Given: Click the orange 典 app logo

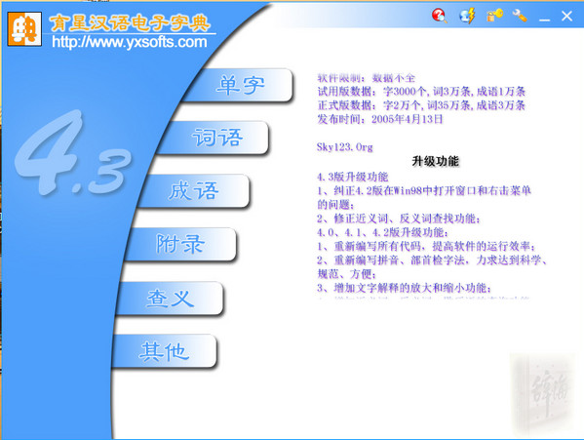Looking at the screenshot, I should (x=24, y=28).
